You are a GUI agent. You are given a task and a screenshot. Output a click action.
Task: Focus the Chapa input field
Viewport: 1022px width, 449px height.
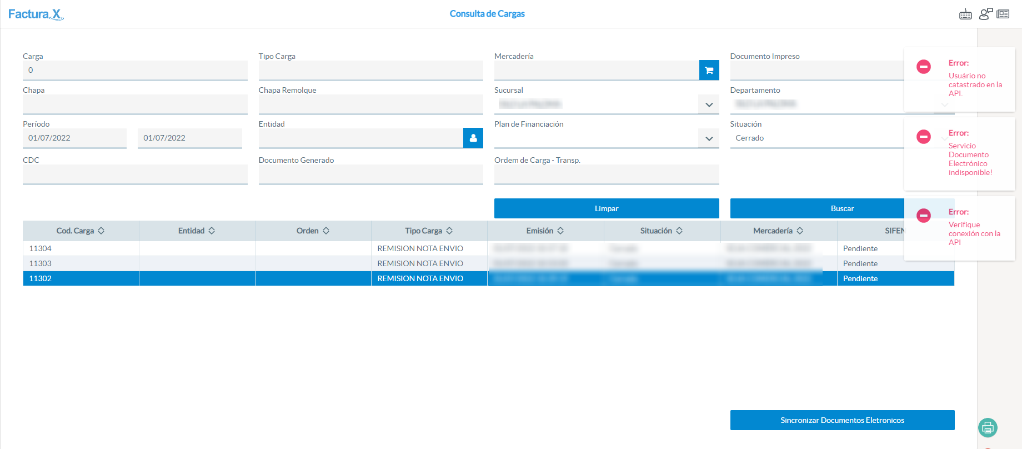click(x=135, y=104)
